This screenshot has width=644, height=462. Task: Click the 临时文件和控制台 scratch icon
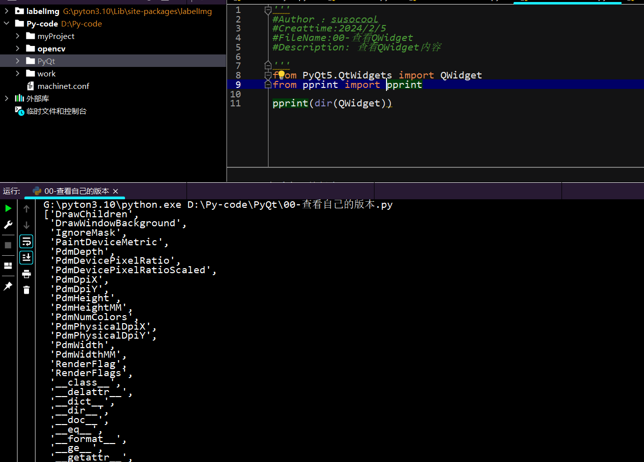[19, 111]
